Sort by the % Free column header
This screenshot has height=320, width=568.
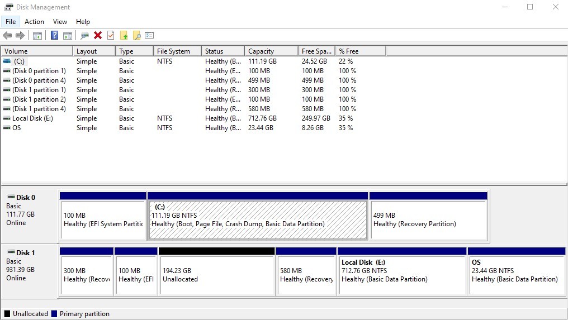tap(361, 51)
